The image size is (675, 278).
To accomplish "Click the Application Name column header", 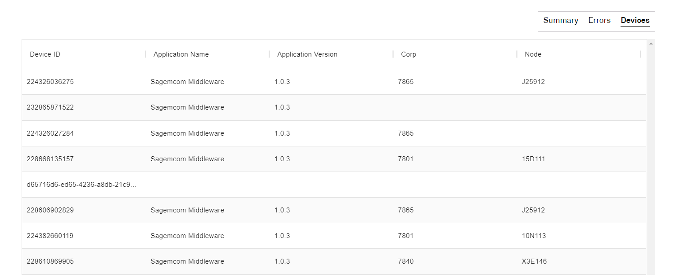I will coord(181,54).
